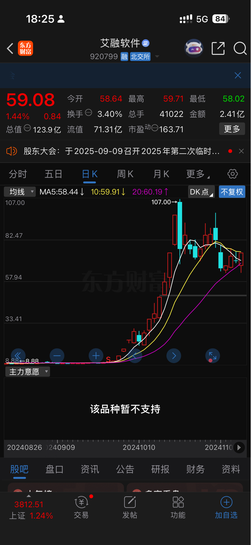Open the 盘口 tab
This screenshot has height=545, width=251.
pos(55,469)
